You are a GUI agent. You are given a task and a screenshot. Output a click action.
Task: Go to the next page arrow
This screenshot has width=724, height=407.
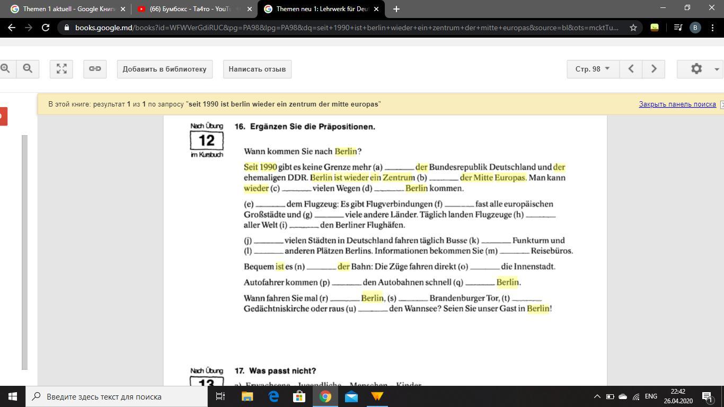[x=654, y=69]
